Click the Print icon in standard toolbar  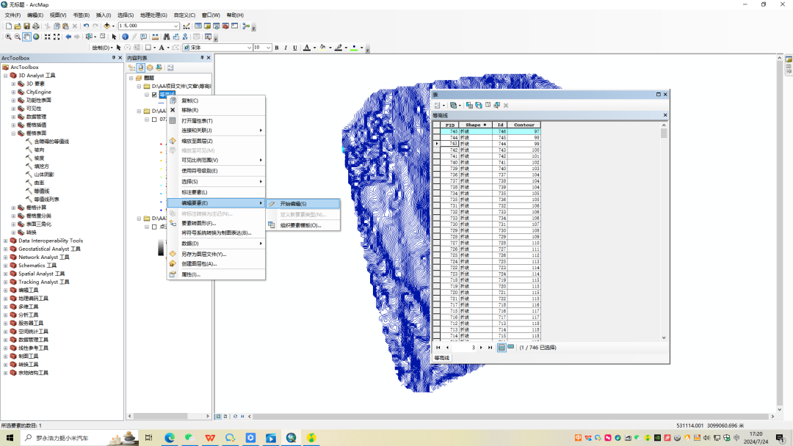[x=36, y=26]
